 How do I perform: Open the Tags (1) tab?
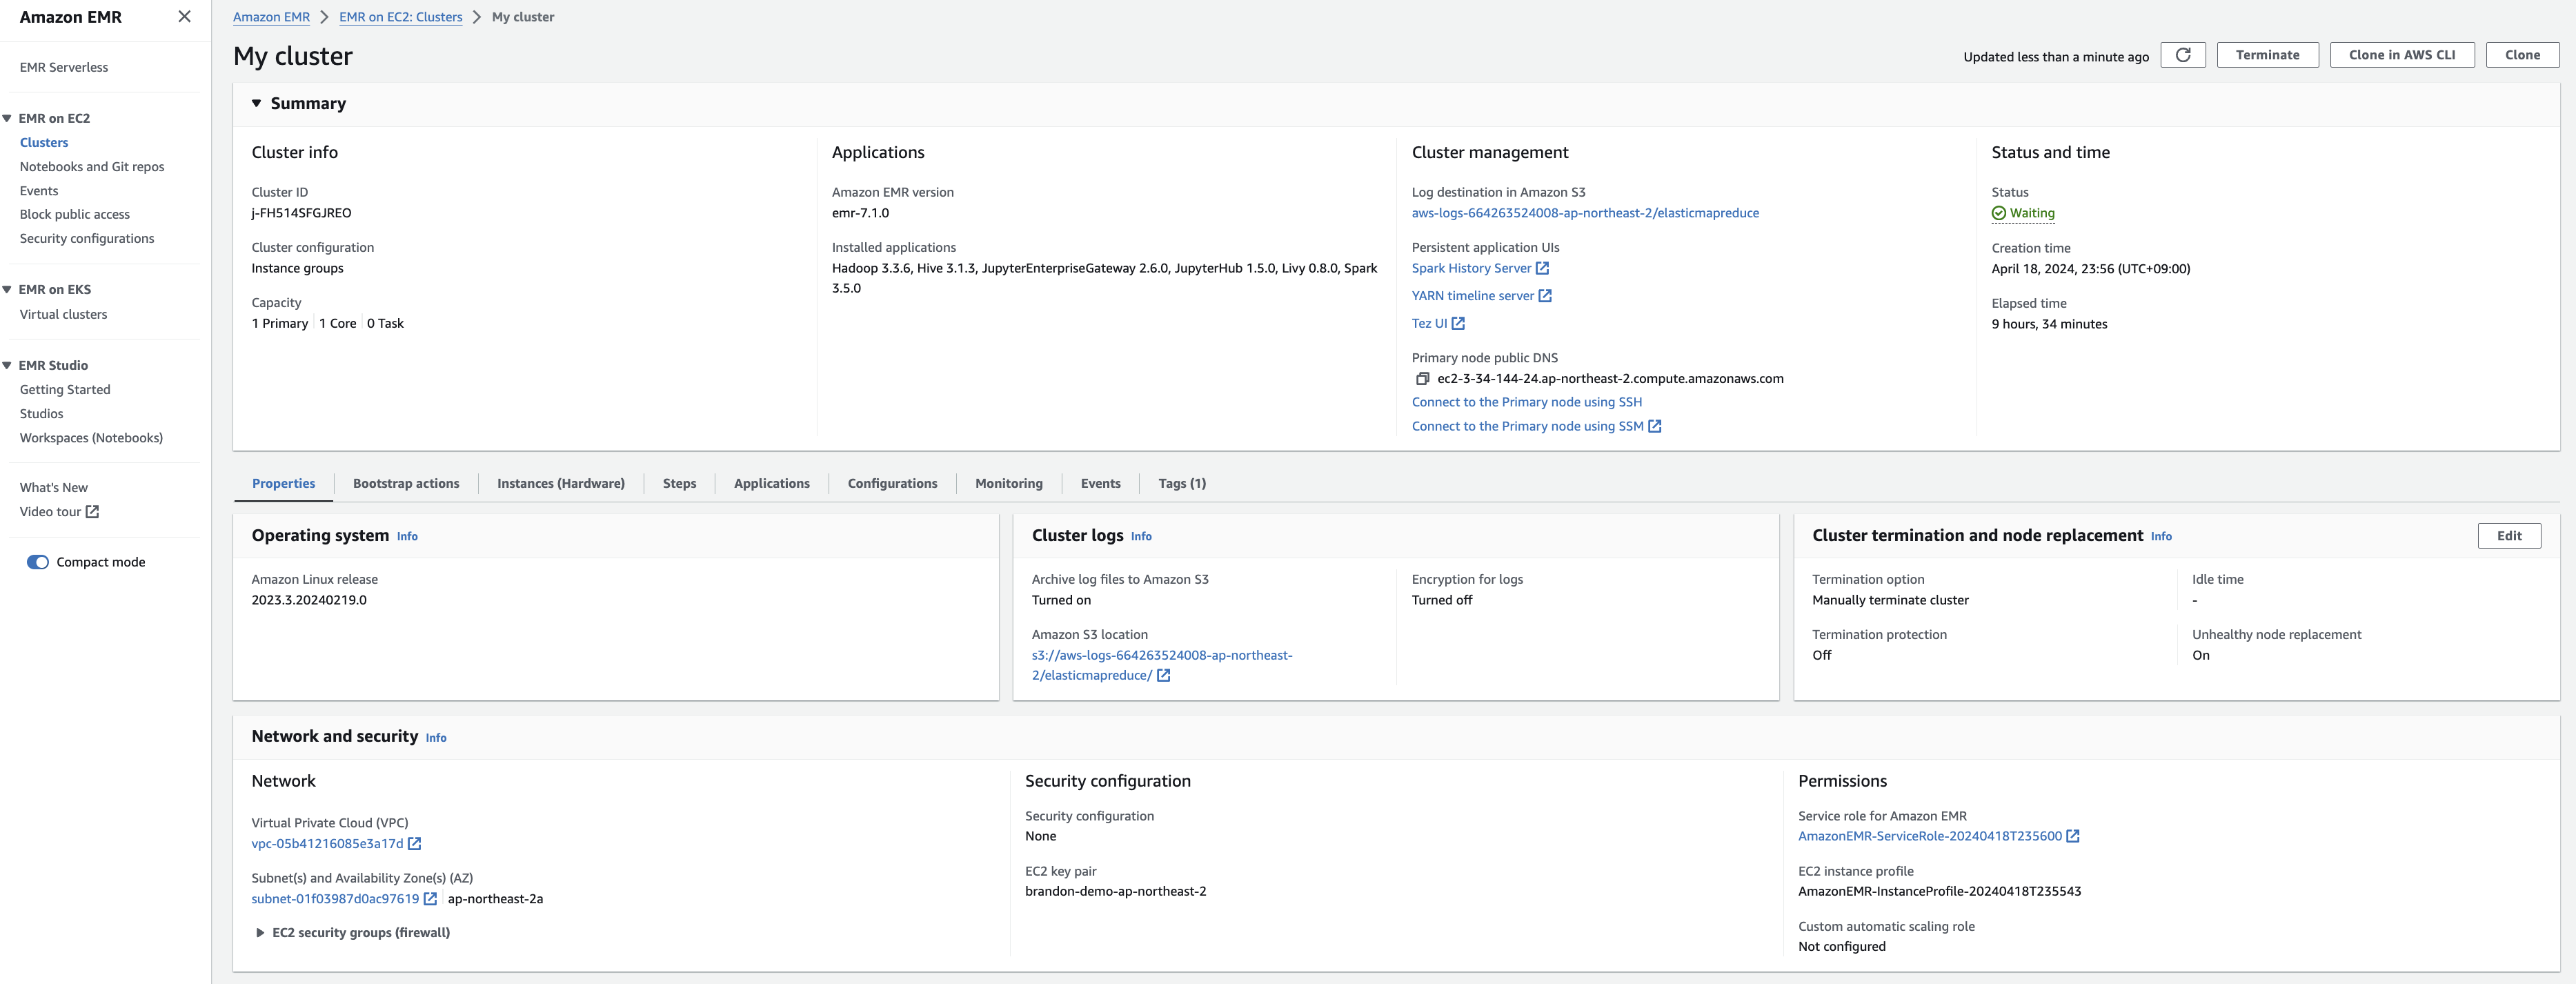tap(1182, 483)
